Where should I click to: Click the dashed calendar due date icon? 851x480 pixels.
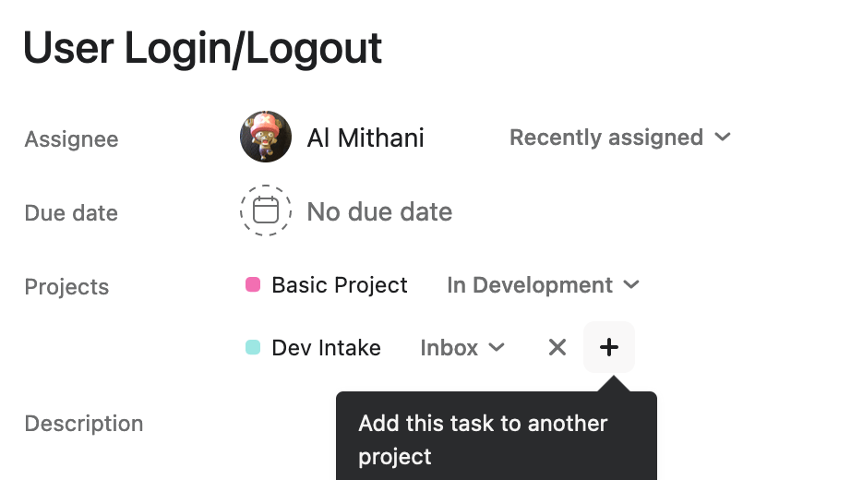(266, 210)
